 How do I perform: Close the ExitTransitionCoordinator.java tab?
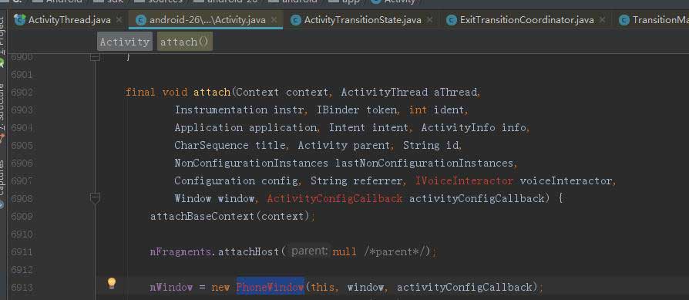point(603,20)
